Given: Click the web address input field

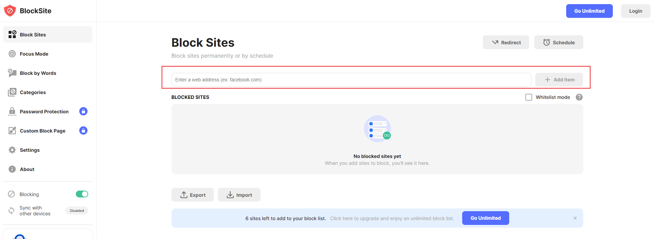Looking at the screenshot, I should click(x=351, y=80).
